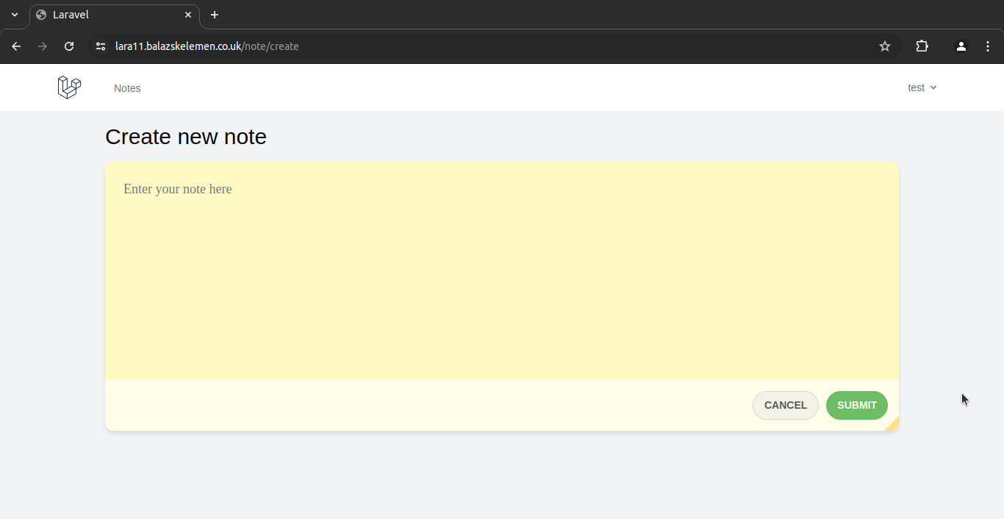Go back using browser back arrow
Image resolution: width=1004 pixels, height=519 pixels.
click(16, 46)
